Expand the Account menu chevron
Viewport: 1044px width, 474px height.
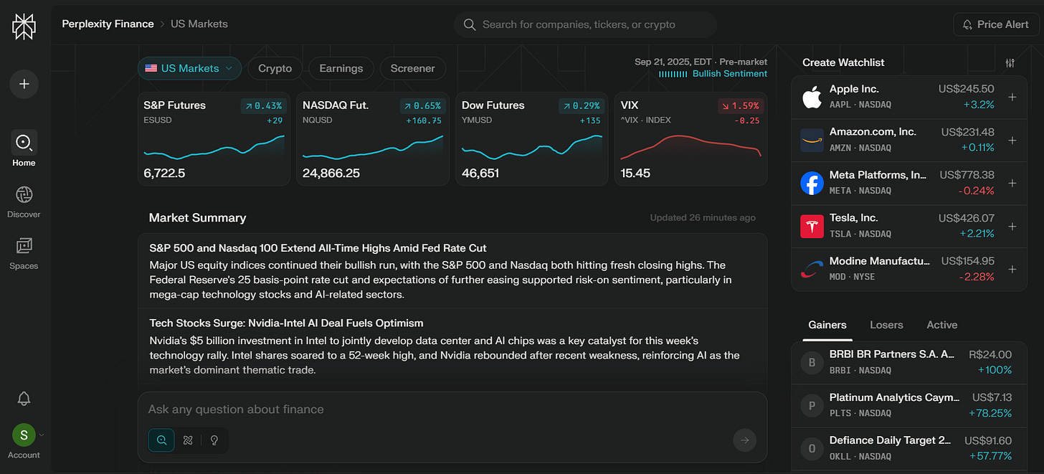[42, 435]
